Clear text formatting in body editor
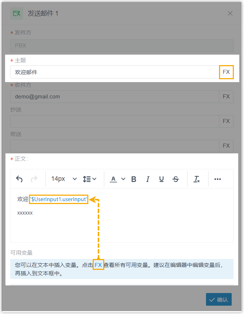Image resolution: width=244 pixels, height=314 pixels. point(197,179)
